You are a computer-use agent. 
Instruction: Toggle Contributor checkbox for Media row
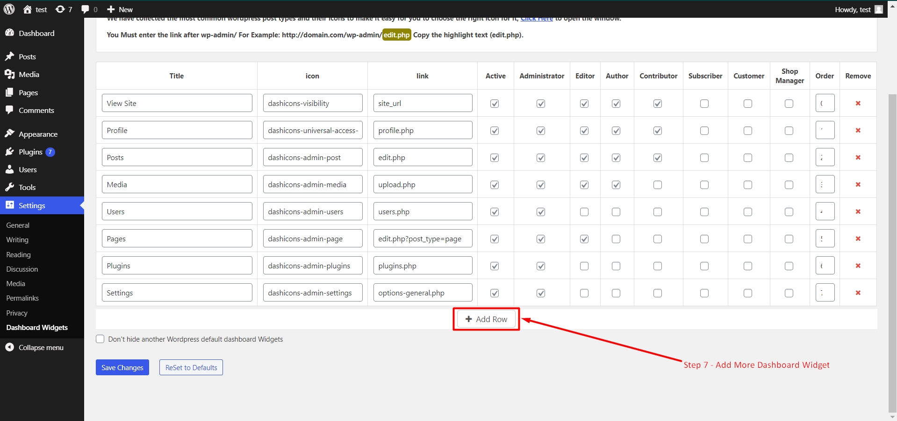658,185
